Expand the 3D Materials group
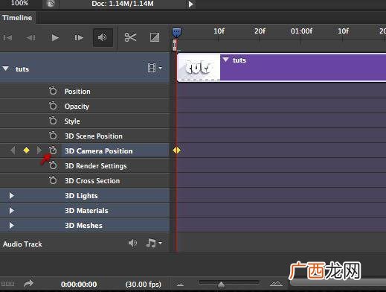 click(x=11, y=211)
